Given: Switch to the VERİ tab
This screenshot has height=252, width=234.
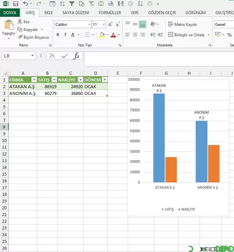Looking at the screenshot, I should (134, 12).
